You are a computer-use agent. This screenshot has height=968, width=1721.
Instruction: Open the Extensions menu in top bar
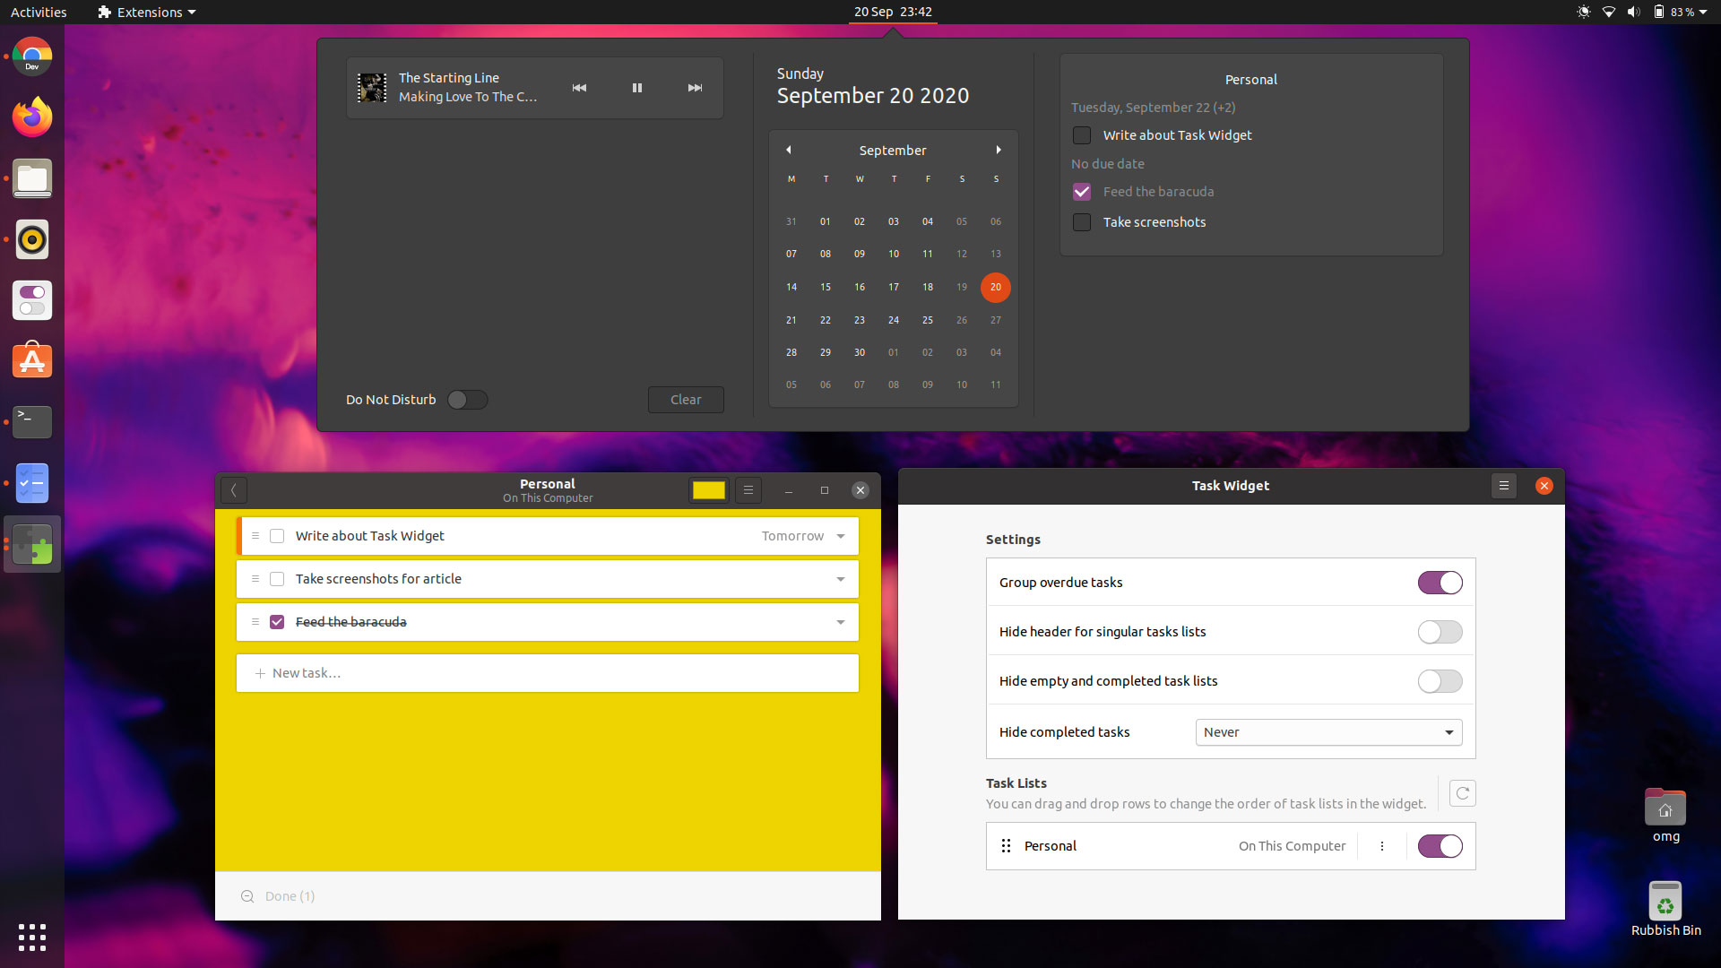(146, 12)
